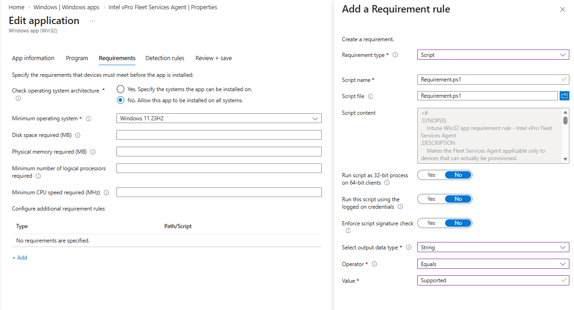Go to Home breadcrumb
Viewport: 574px width, 310px height.
pos(17,7)
